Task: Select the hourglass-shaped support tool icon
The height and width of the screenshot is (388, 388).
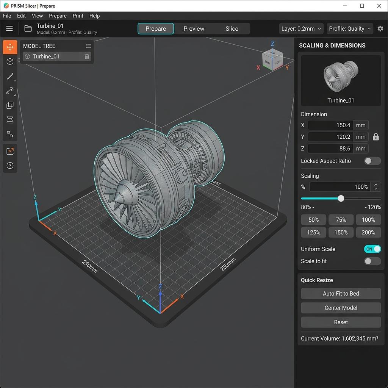Action: click(10, 120)
